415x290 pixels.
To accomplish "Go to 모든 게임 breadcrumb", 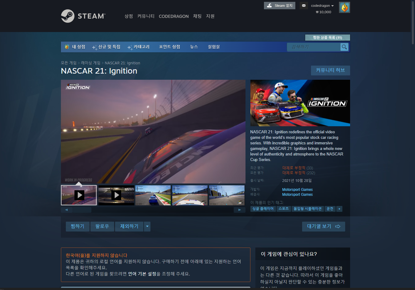I will 69,63.
